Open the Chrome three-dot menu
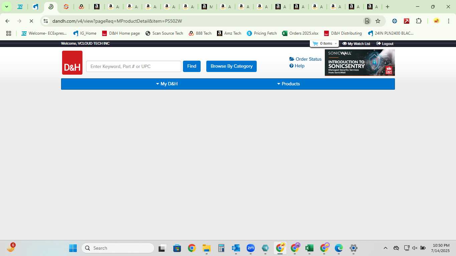Viewport: 456px width, 256px height. 448,21
